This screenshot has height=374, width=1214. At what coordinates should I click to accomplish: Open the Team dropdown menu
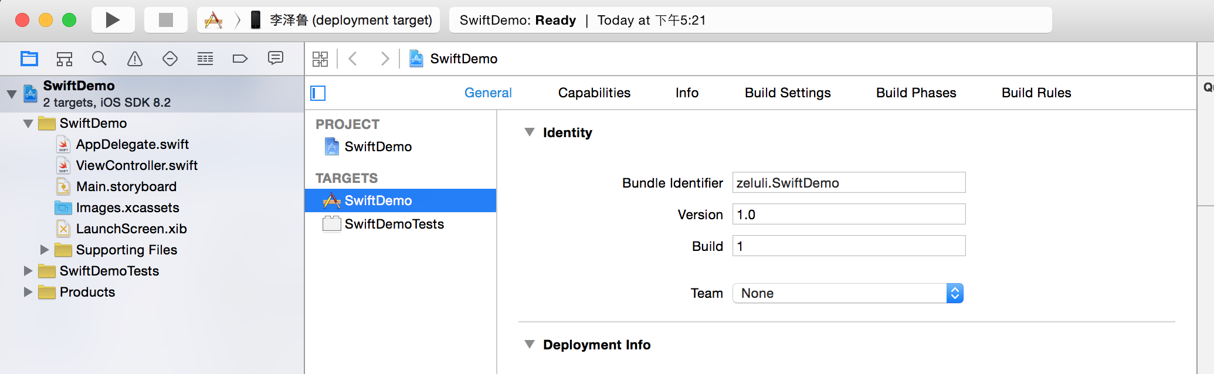point(848,293)
